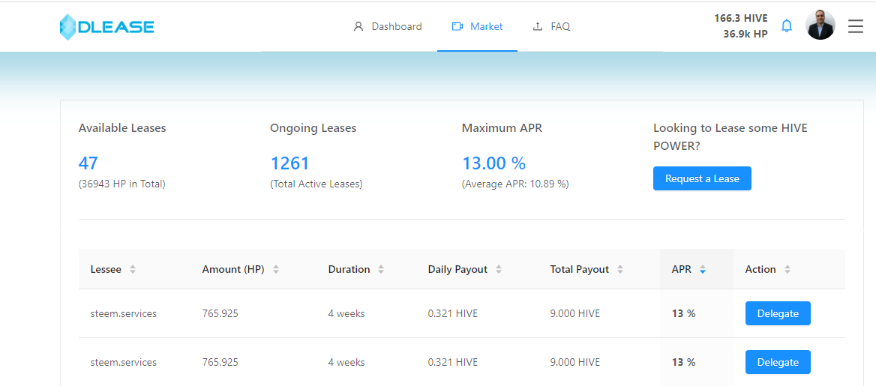Sort table by Lessee column
The width and height of the screenshot is (876, 386).
click(x=133, y=269)
